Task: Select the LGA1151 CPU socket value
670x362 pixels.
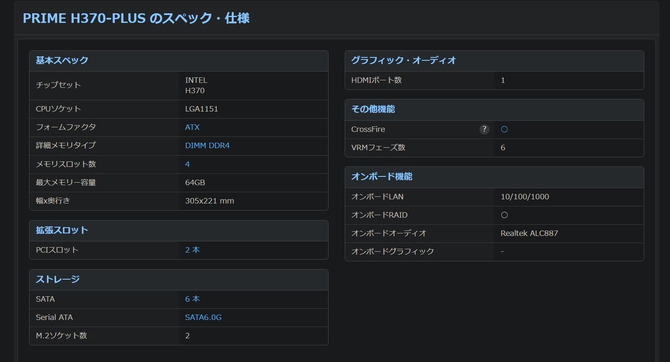Action: point(201,109)
